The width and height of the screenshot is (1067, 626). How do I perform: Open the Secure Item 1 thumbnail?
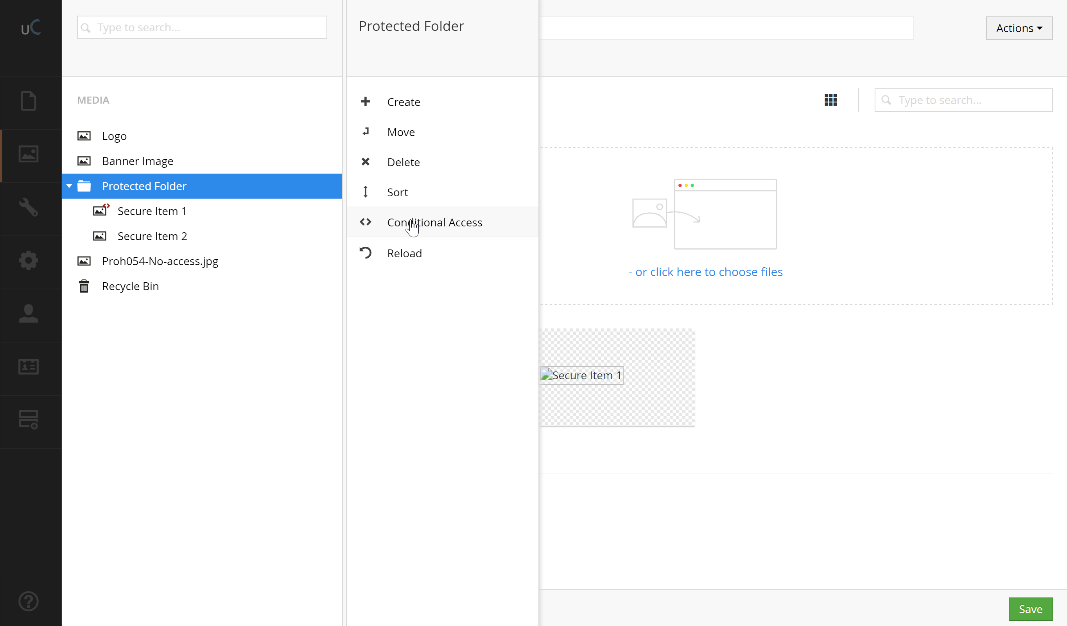point(617,377)
